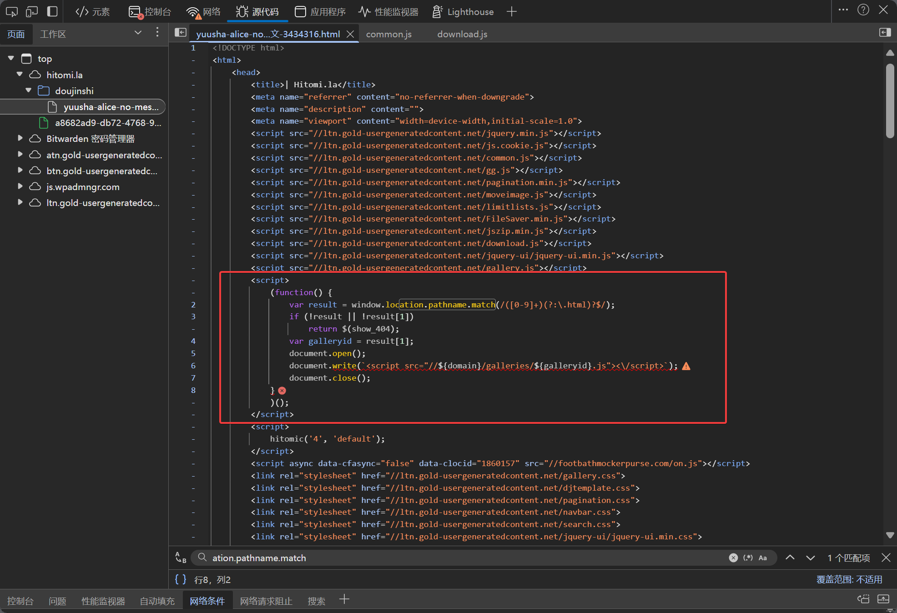The width and height of the screenshot is (897, 613).
Task: Toggle device emulation icon
Action: 32,11
